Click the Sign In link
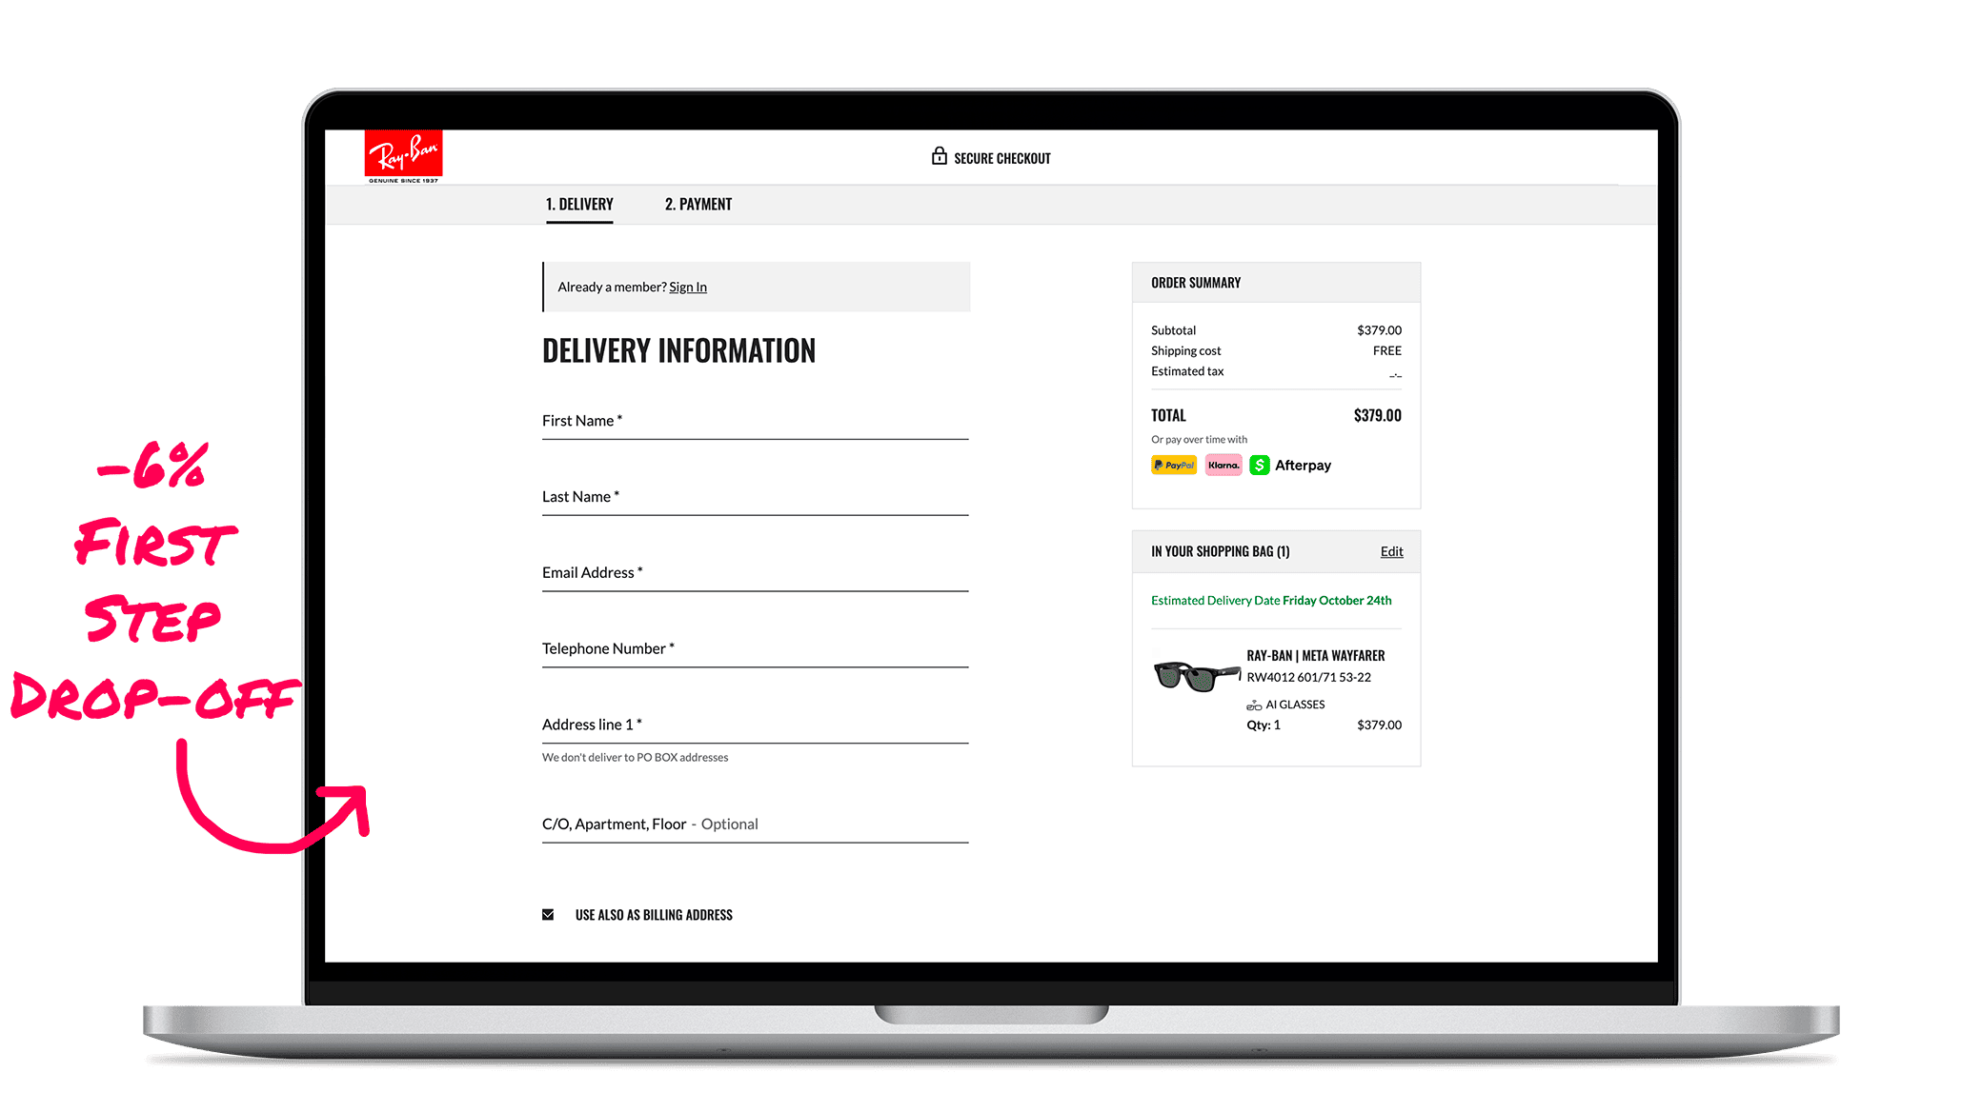Viewport: 1982px width, 1093px height. [x=687, y=287]
